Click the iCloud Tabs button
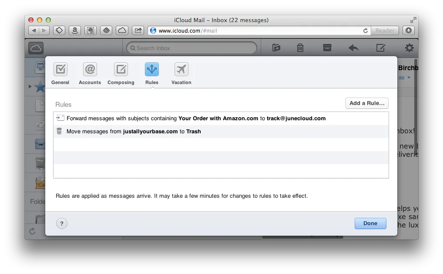Viewport: 443px width, 274px height. coord(122,30)
